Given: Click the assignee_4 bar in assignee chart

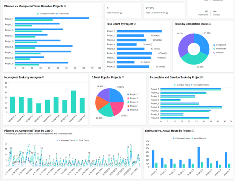Looking at the screenshot, I should (x=39, y=108).
